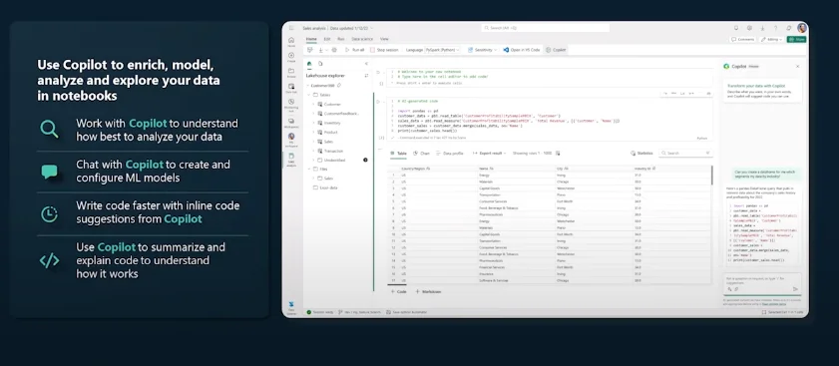Click the Comments button

coord(742,39)
